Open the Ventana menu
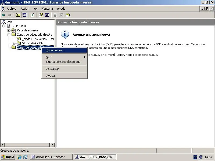Screen dimensions: 215x161 [47, 9]
